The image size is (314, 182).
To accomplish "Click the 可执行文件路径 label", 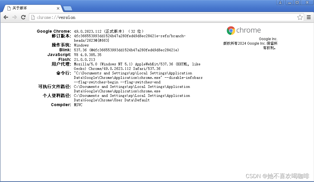I will point(55,87).
